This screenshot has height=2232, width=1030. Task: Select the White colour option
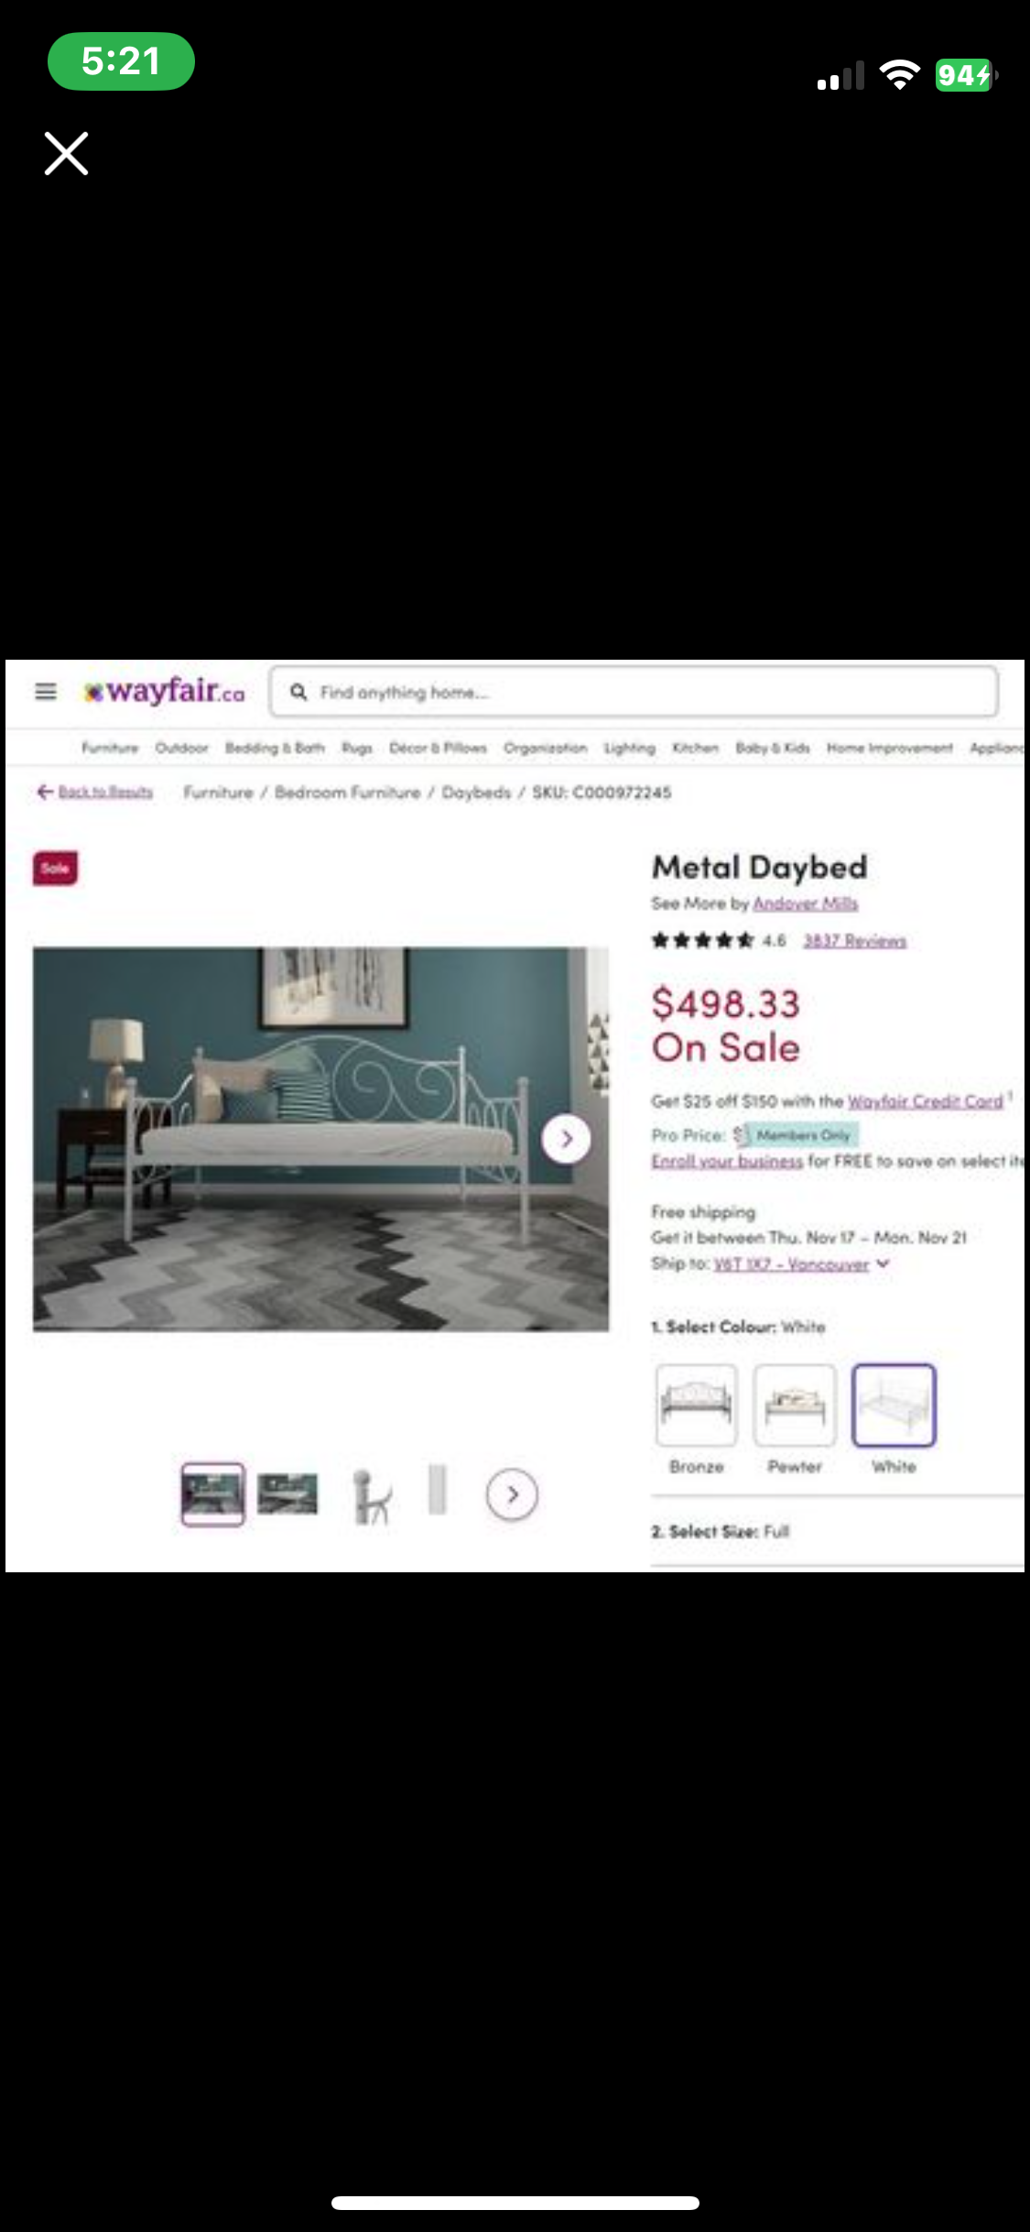coord(894,1406)
